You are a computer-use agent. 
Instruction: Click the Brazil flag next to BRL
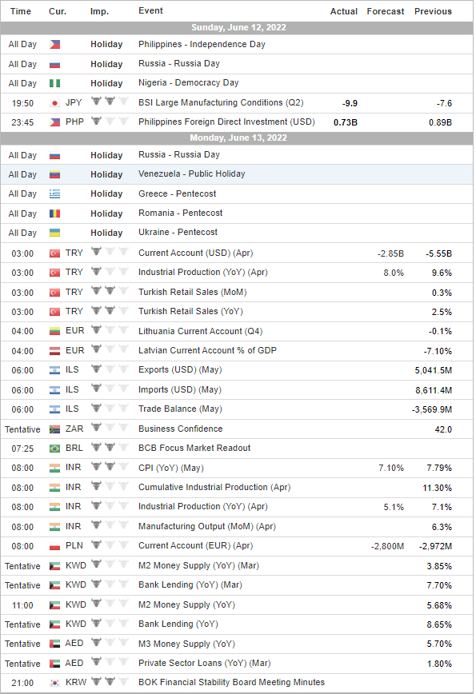[x=55, y=449]
